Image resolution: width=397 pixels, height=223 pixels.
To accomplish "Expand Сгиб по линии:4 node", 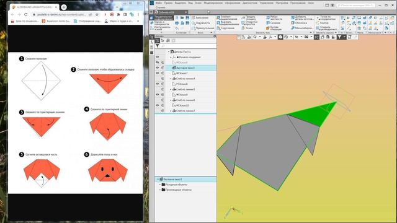I will pos(171,79).
